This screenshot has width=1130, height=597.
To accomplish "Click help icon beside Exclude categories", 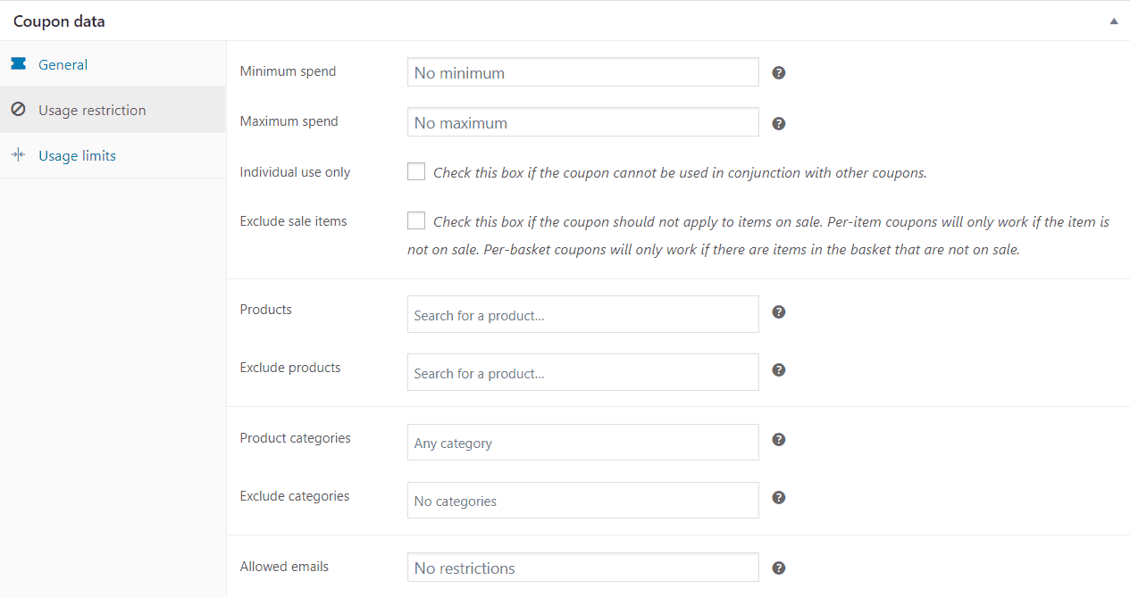I will tap(779, 497).
